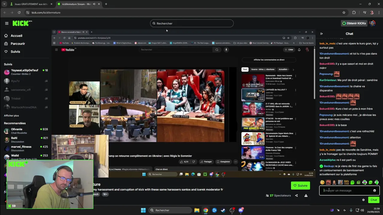383x215 pixels.
Task: Click Obtenir KICKs button
Action: click(354, 23)
